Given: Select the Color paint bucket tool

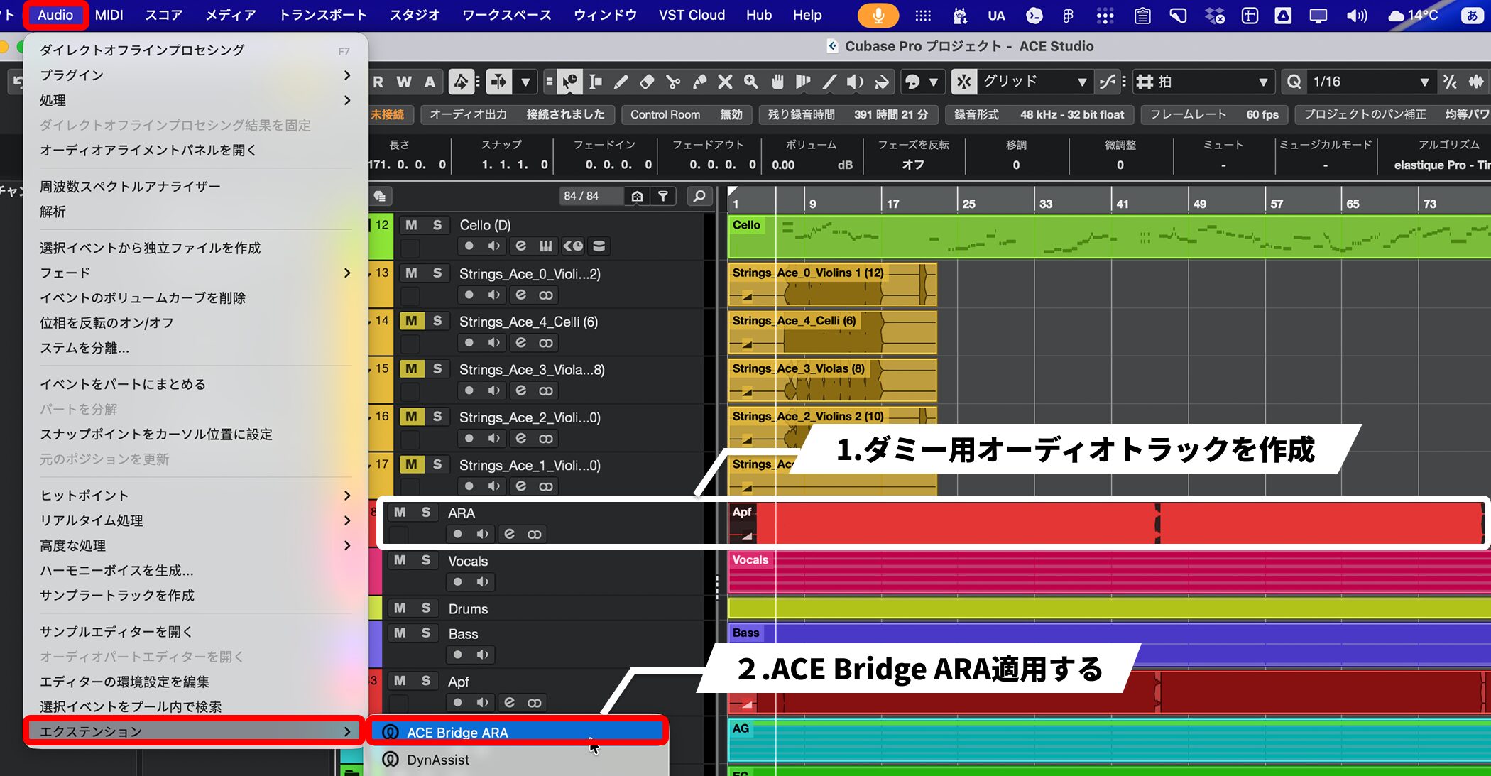Looking at the screenshot, I should tap(882, 82).
